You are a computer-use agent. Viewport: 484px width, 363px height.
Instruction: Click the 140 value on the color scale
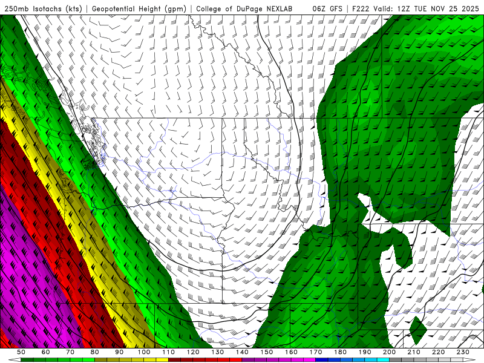pos(242,352)
